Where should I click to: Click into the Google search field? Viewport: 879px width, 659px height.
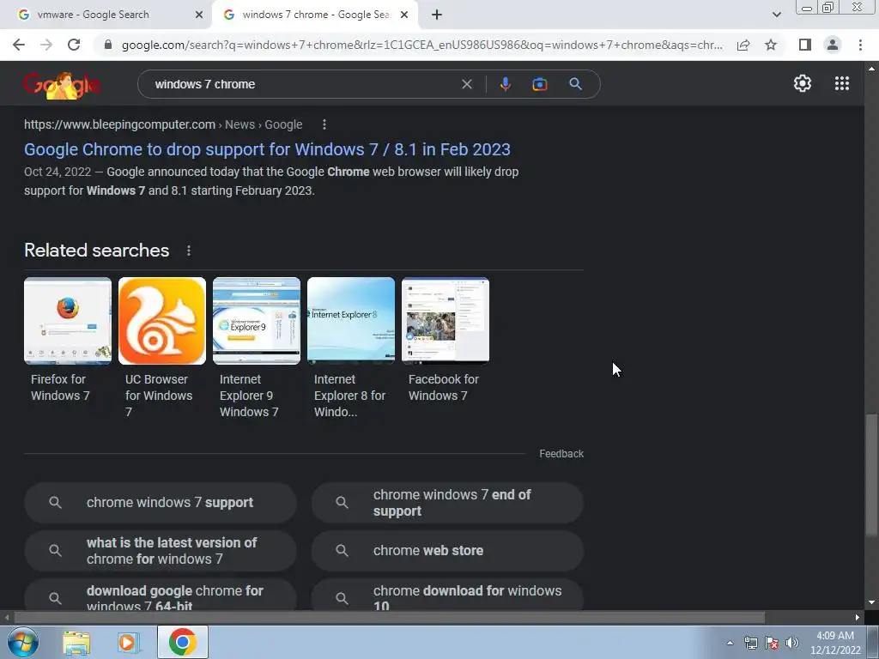pyautogui.click(x=303, y=84)
